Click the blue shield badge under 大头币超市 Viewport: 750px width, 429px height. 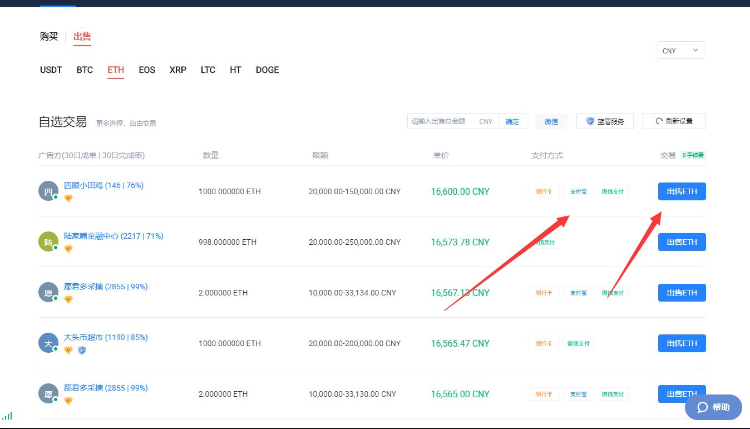(82, 350)
